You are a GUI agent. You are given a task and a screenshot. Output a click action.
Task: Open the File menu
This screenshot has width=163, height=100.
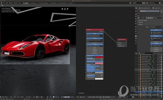tap(4, 3)
